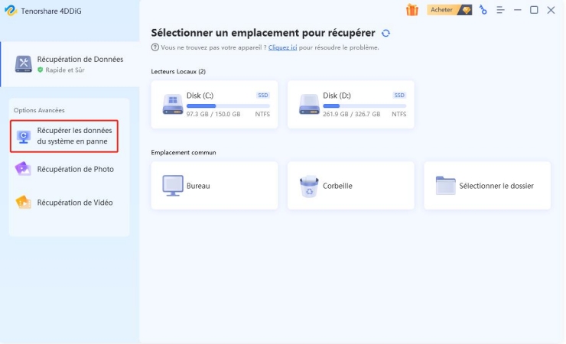Viewport: 566px width, 344px height.
Task: Click the SSD badge on Disk (D:)
Action: pos(399,96)
